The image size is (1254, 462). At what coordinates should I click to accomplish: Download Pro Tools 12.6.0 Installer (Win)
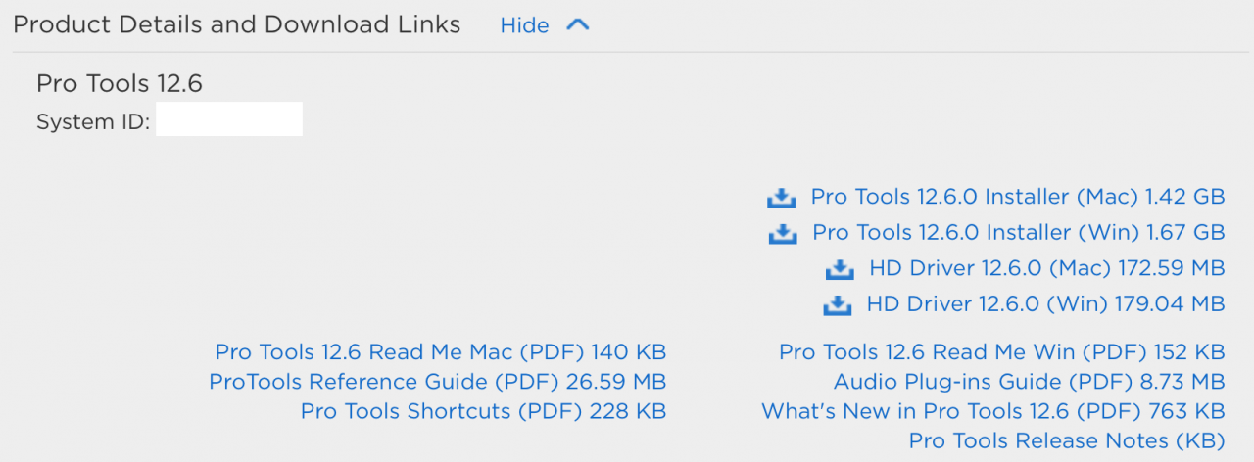point(1019,233)
